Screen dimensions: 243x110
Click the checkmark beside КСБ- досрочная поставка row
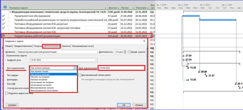4,28
